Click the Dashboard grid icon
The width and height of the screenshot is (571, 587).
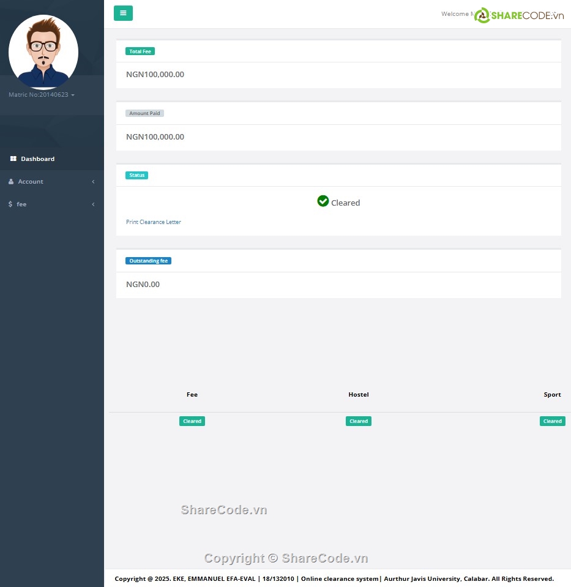[13, 159]
